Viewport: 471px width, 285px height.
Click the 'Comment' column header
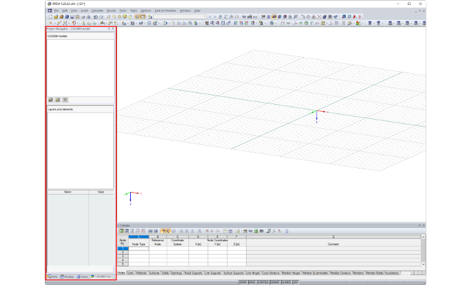tap(333, 244)
